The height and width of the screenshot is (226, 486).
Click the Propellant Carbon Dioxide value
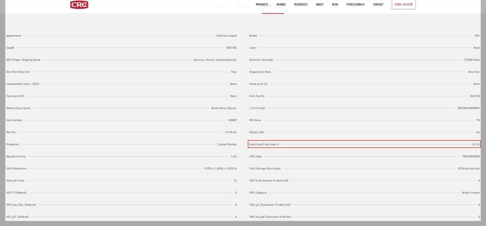227,144
